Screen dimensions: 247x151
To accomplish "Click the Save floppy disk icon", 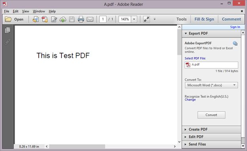I will pyautogui.click(x=72, y=19).
